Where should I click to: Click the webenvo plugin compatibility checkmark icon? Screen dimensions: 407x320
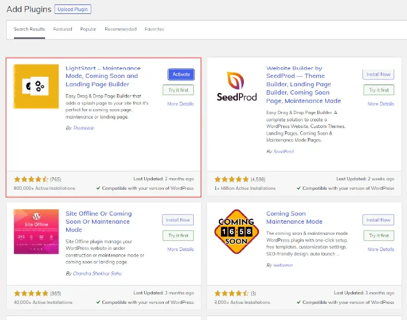pyautogui.click(x=299, y=302)
